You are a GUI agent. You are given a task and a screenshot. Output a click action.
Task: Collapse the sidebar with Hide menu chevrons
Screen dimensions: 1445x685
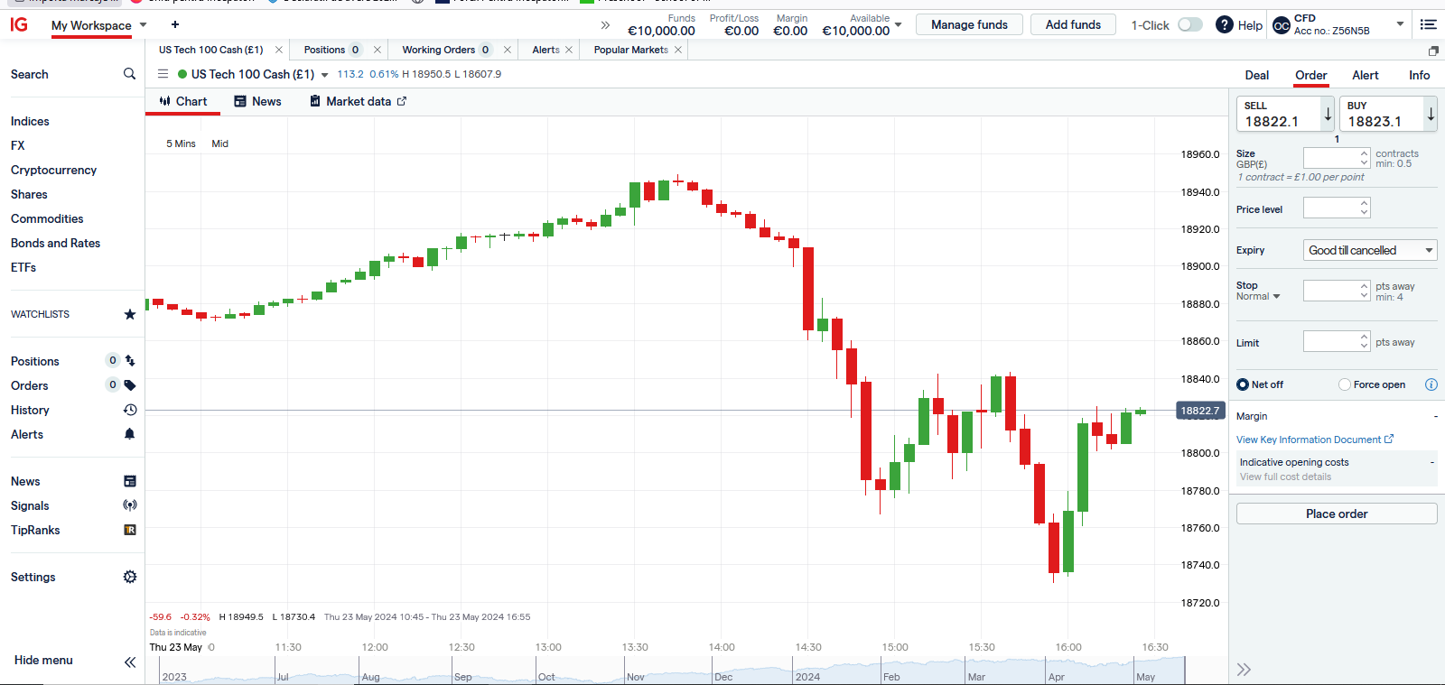130,662
